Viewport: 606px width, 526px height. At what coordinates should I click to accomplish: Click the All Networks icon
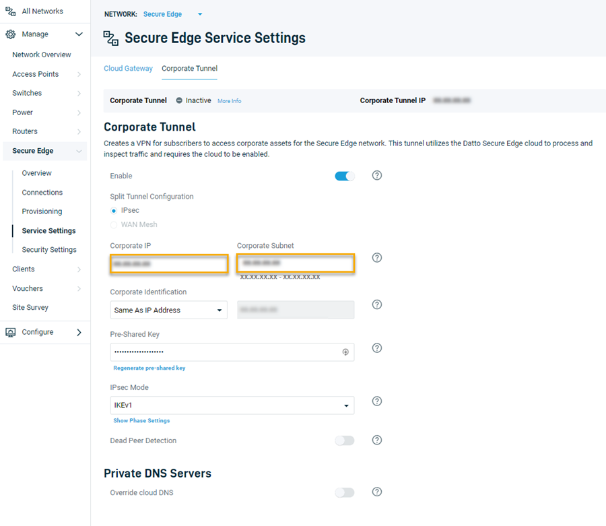(10, 11)
